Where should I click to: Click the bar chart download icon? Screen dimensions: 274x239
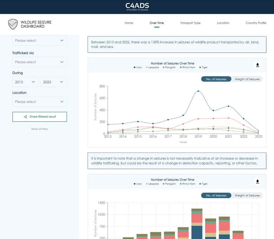click(x=257, y=181)
